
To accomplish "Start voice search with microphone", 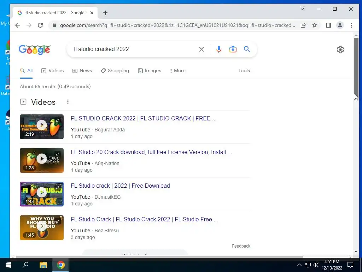I will click(219, 49).
